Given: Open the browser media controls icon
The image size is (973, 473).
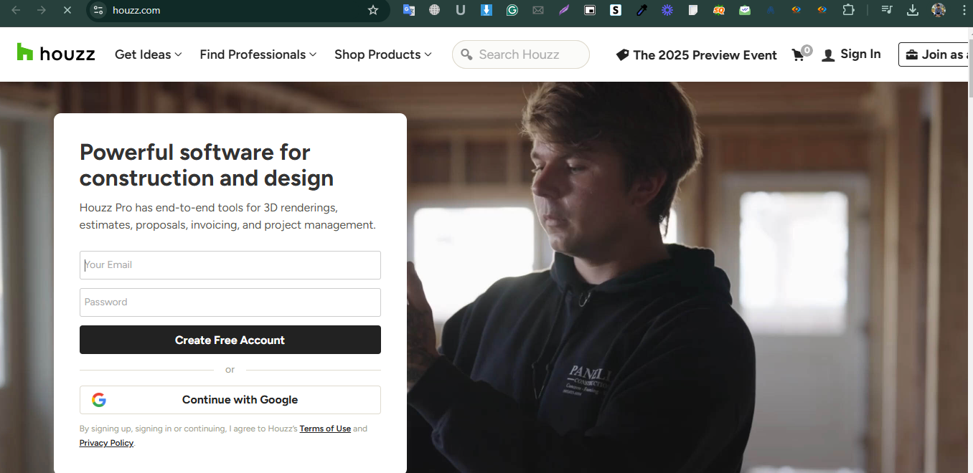Looking at the screenshot, I should tap(887, 10).
